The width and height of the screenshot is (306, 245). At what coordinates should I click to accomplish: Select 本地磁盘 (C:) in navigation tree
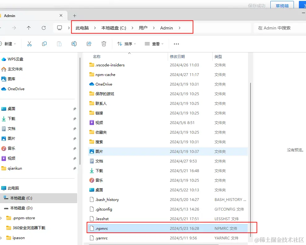(x=38, y=198)
